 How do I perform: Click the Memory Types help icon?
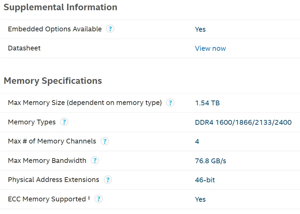pos(64,122)
